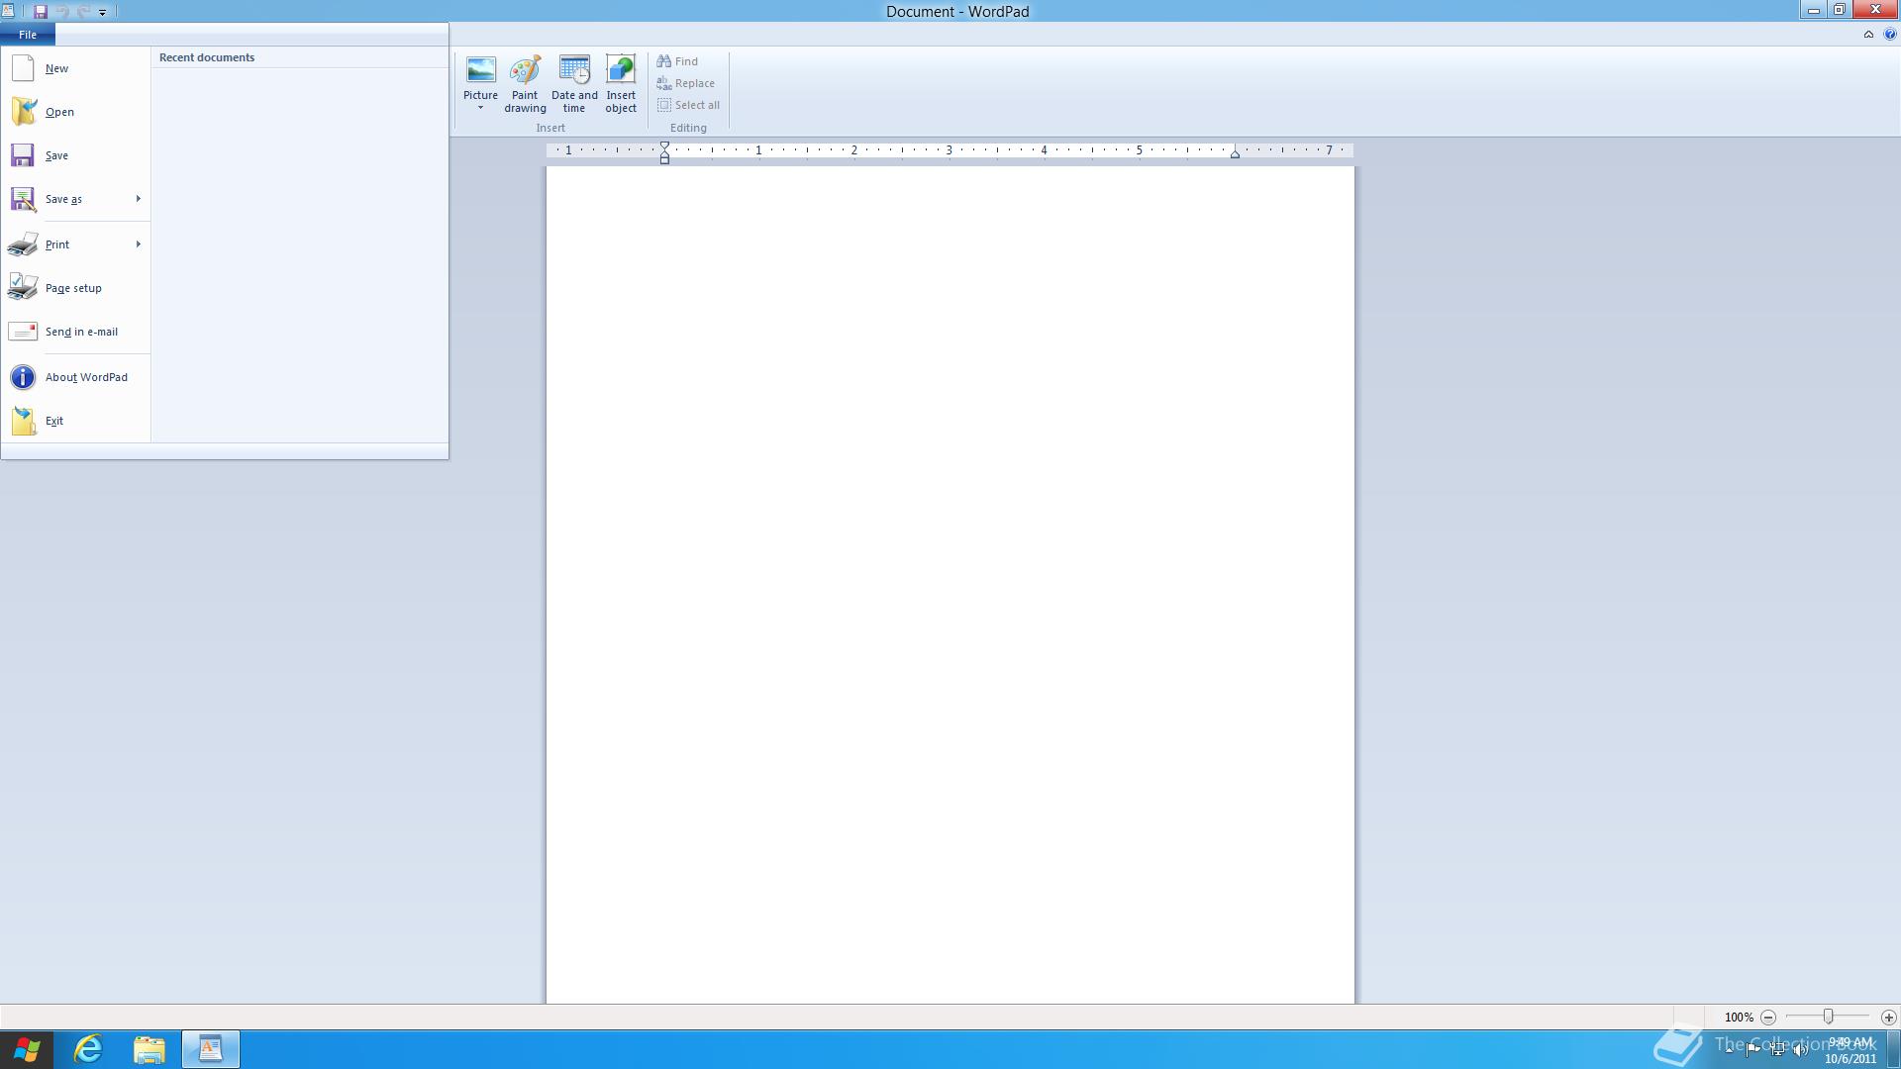Image resolution: width=1901 pixels, height=1069 pixels.
Task: Click the right indent marker on ruler
Action: coord(1235,154)
